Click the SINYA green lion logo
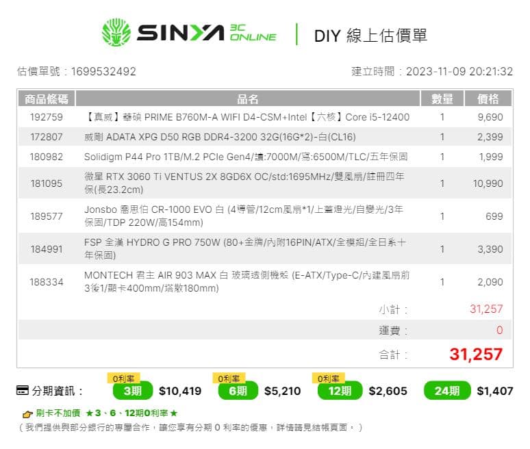Screen dimensions: 530x449 pyautogui.click(x=116, y=32)
